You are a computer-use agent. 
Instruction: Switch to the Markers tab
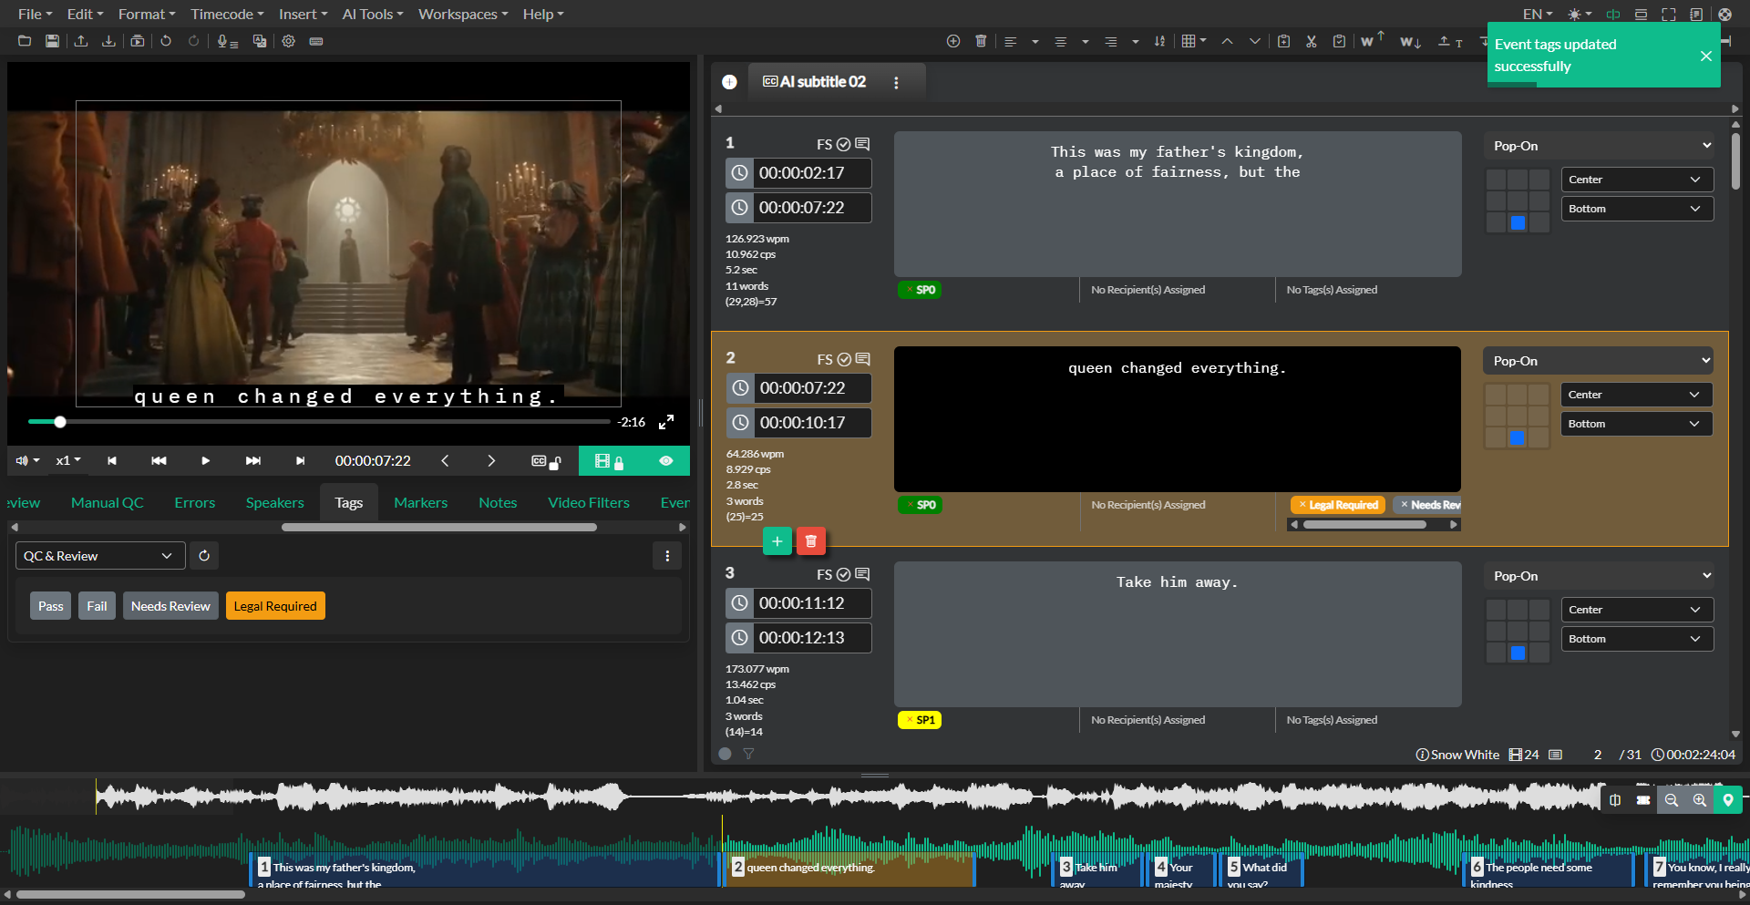pyautogui.click(x=420, y=502)
